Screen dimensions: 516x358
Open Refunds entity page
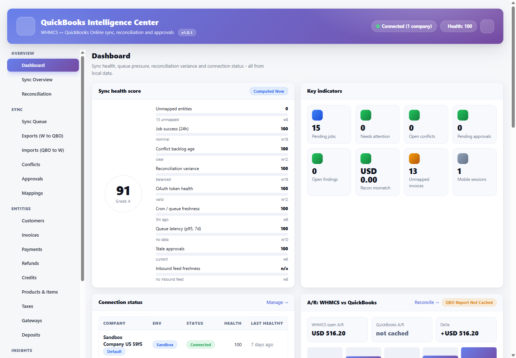[x=43, y=263]
